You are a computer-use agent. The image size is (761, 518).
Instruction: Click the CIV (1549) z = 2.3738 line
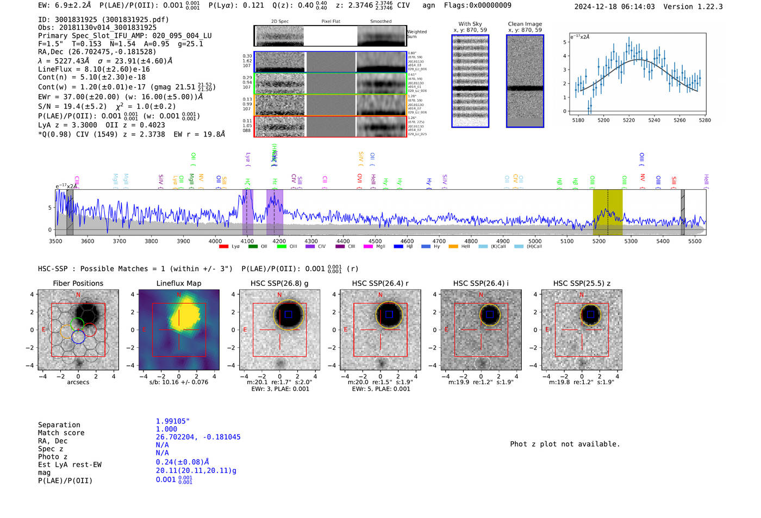tap(132, 134)
